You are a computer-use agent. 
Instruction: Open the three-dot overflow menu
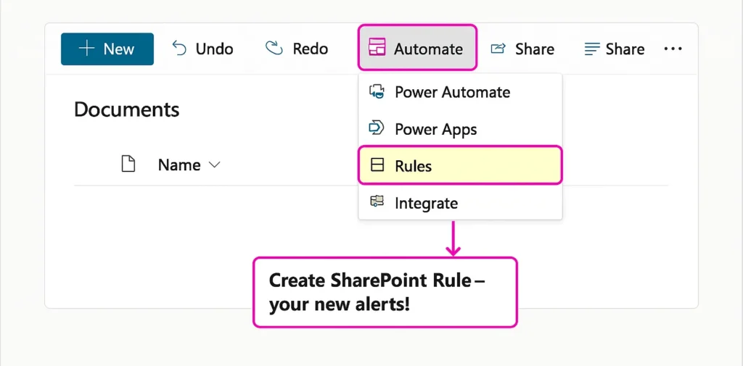pyautogui.click(x=673, y=49)
